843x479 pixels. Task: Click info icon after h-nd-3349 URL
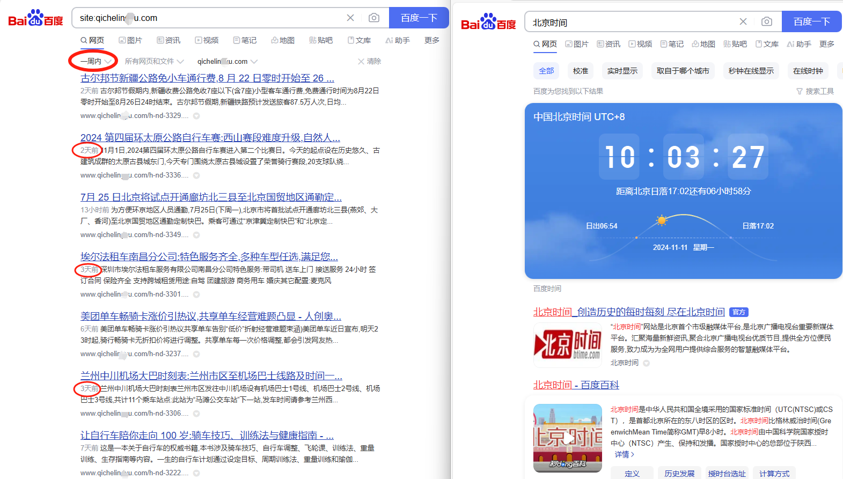[196, 235]
